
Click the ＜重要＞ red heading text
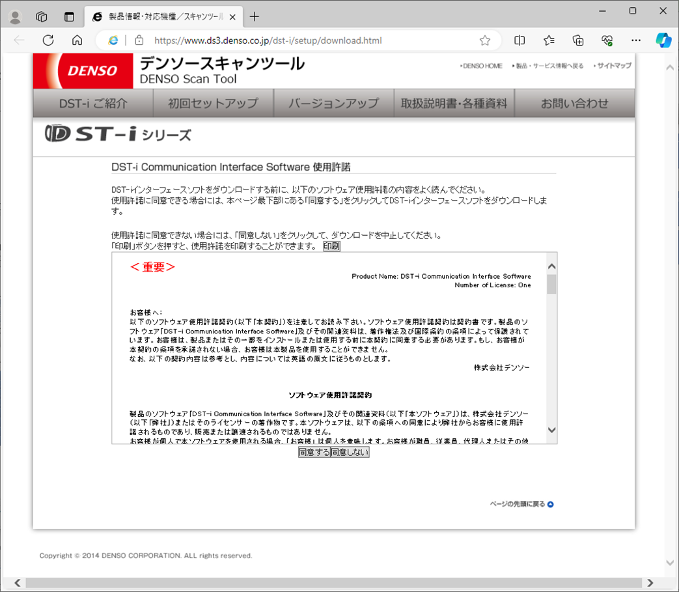(152, 267)
